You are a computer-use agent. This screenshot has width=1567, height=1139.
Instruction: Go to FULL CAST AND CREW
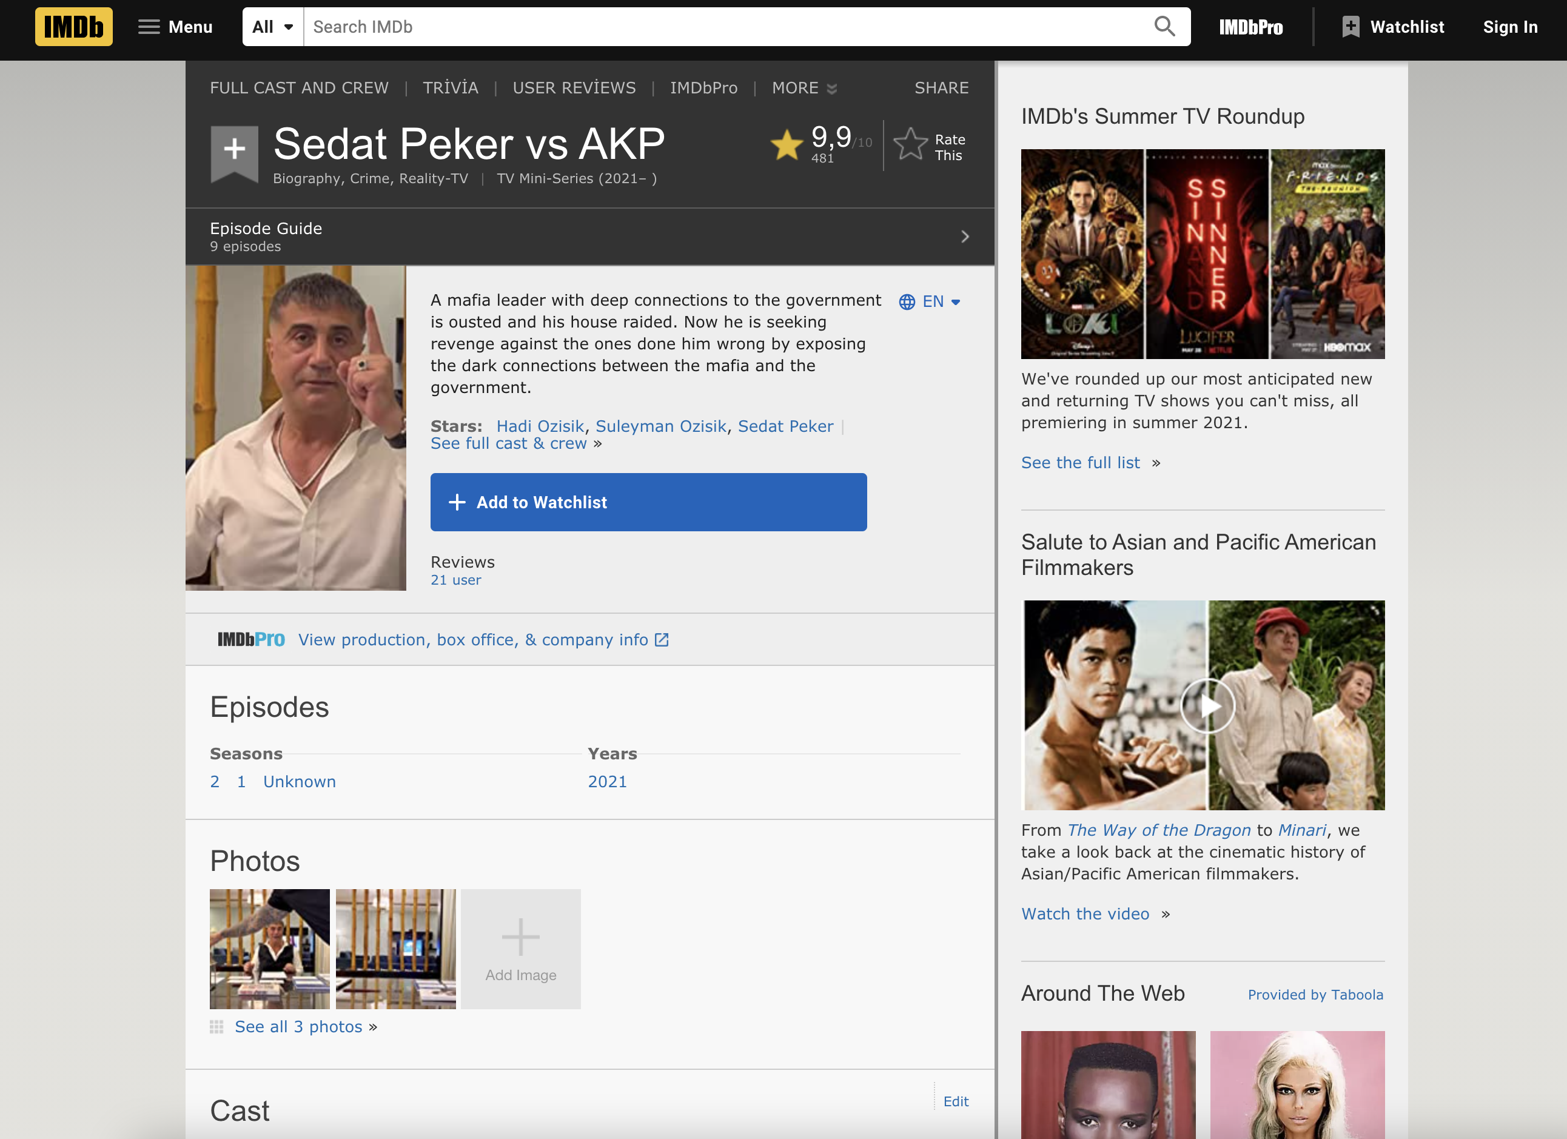299,89
